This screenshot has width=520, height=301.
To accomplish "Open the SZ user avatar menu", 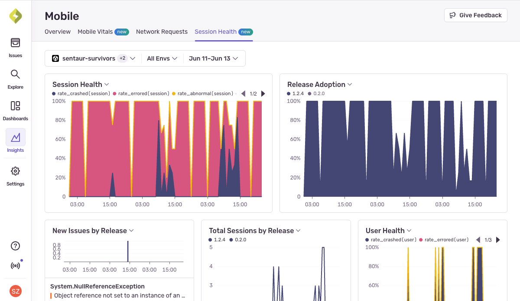I will (x=15, y=291).
